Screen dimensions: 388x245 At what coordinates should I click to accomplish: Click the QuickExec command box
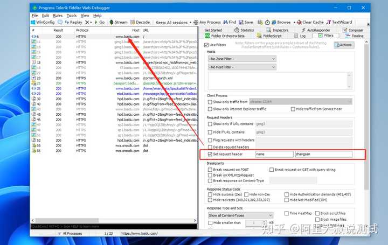pyautogui.click(x=114, y=227)
